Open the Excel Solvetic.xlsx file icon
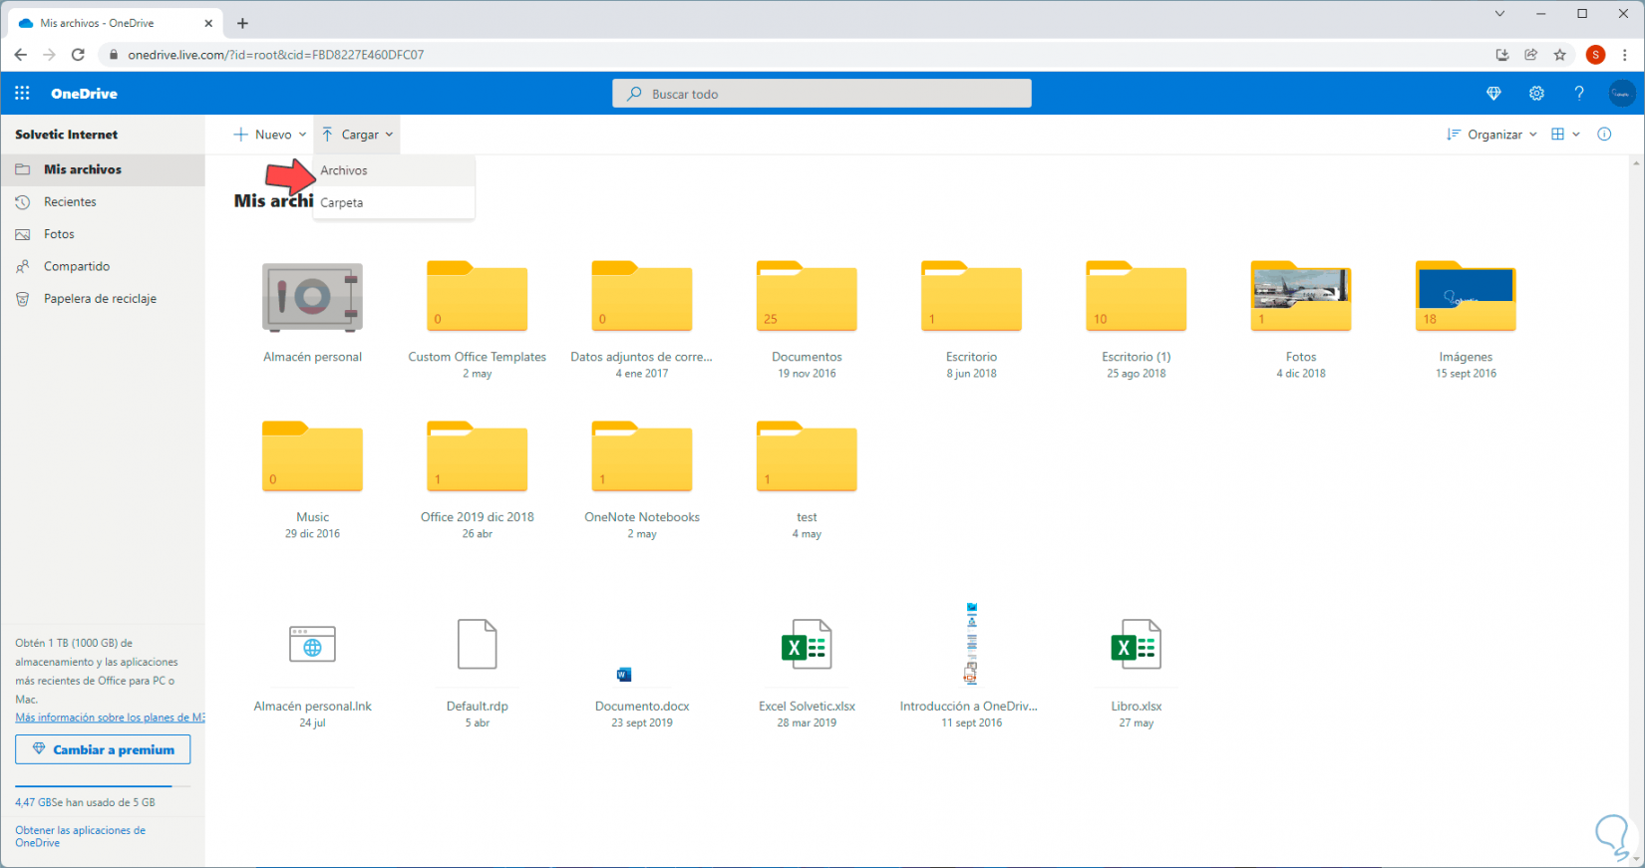The width and height of the screenshot is (1645, 868). (807, 645)
